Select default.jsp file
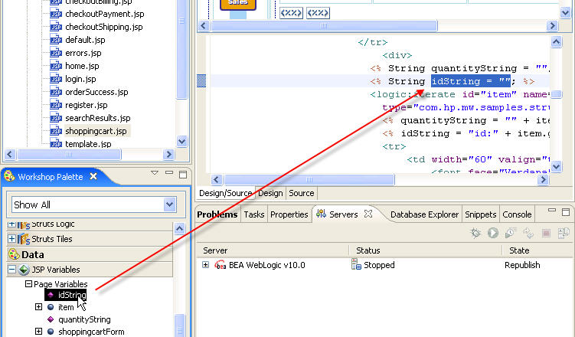 pyautogui.click(x=85, y=40)
